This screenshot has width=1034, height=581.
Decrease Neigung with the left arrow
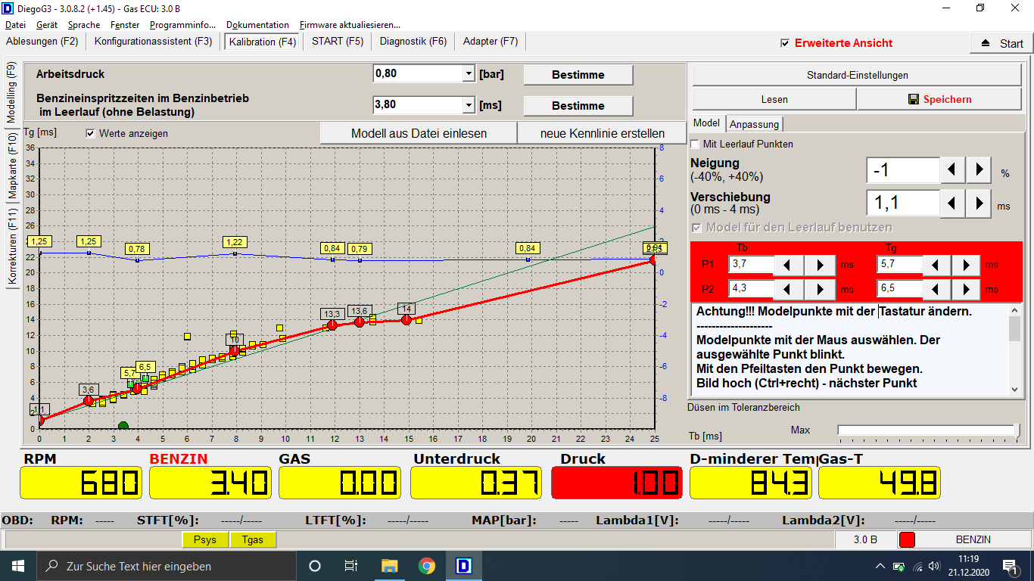point(952,170)
